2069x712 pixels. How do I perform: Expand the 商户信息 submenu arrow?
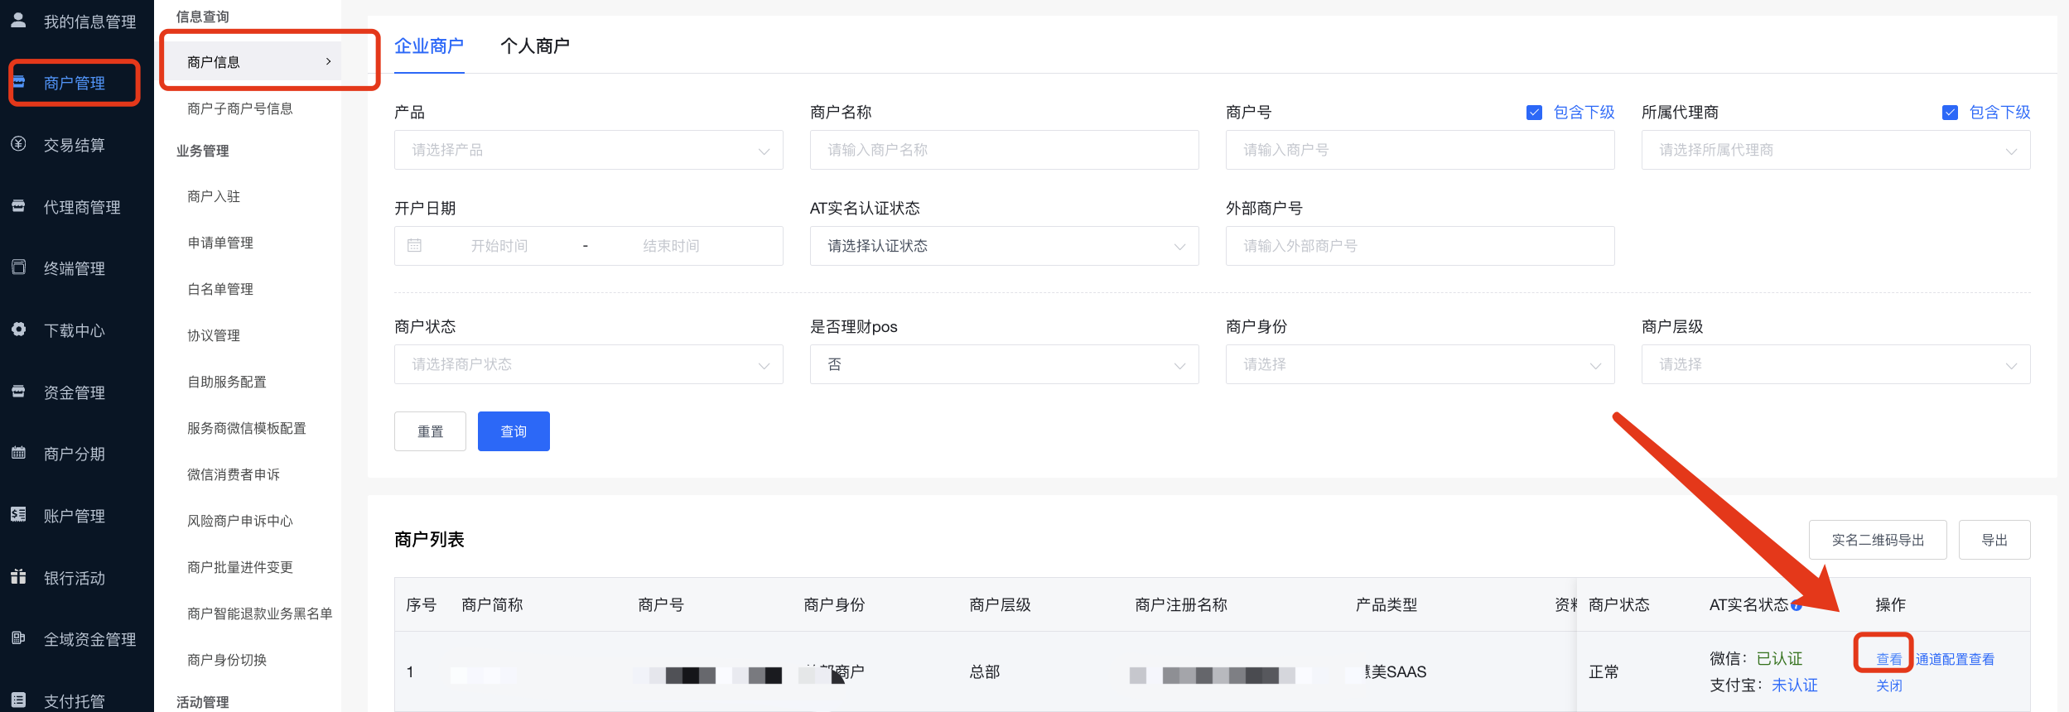(329, 61)
